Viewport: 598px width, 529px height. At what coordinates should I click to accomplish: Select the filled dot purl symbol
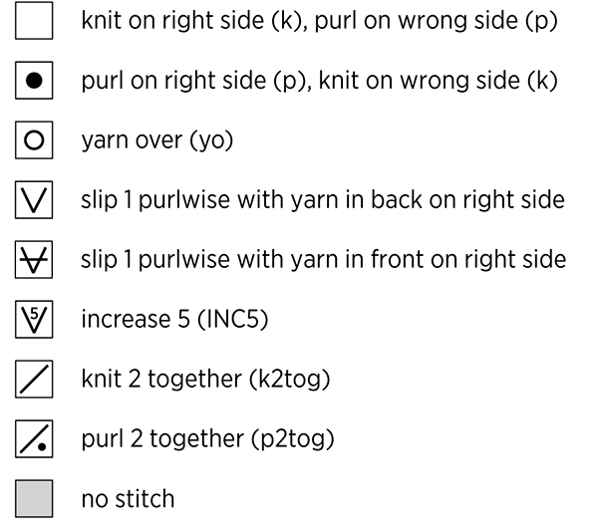click(34, 81)
